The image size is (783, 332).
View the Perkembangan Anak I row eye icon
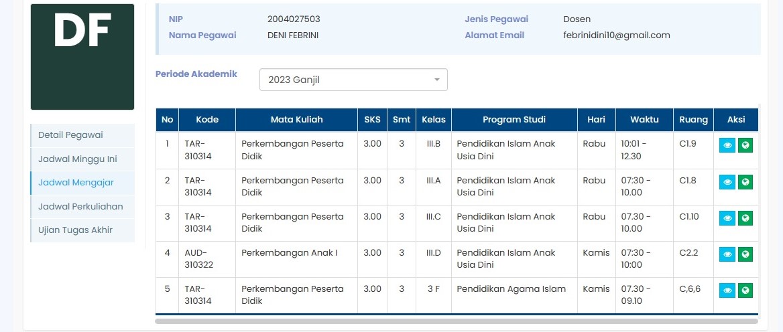[727, 254]
